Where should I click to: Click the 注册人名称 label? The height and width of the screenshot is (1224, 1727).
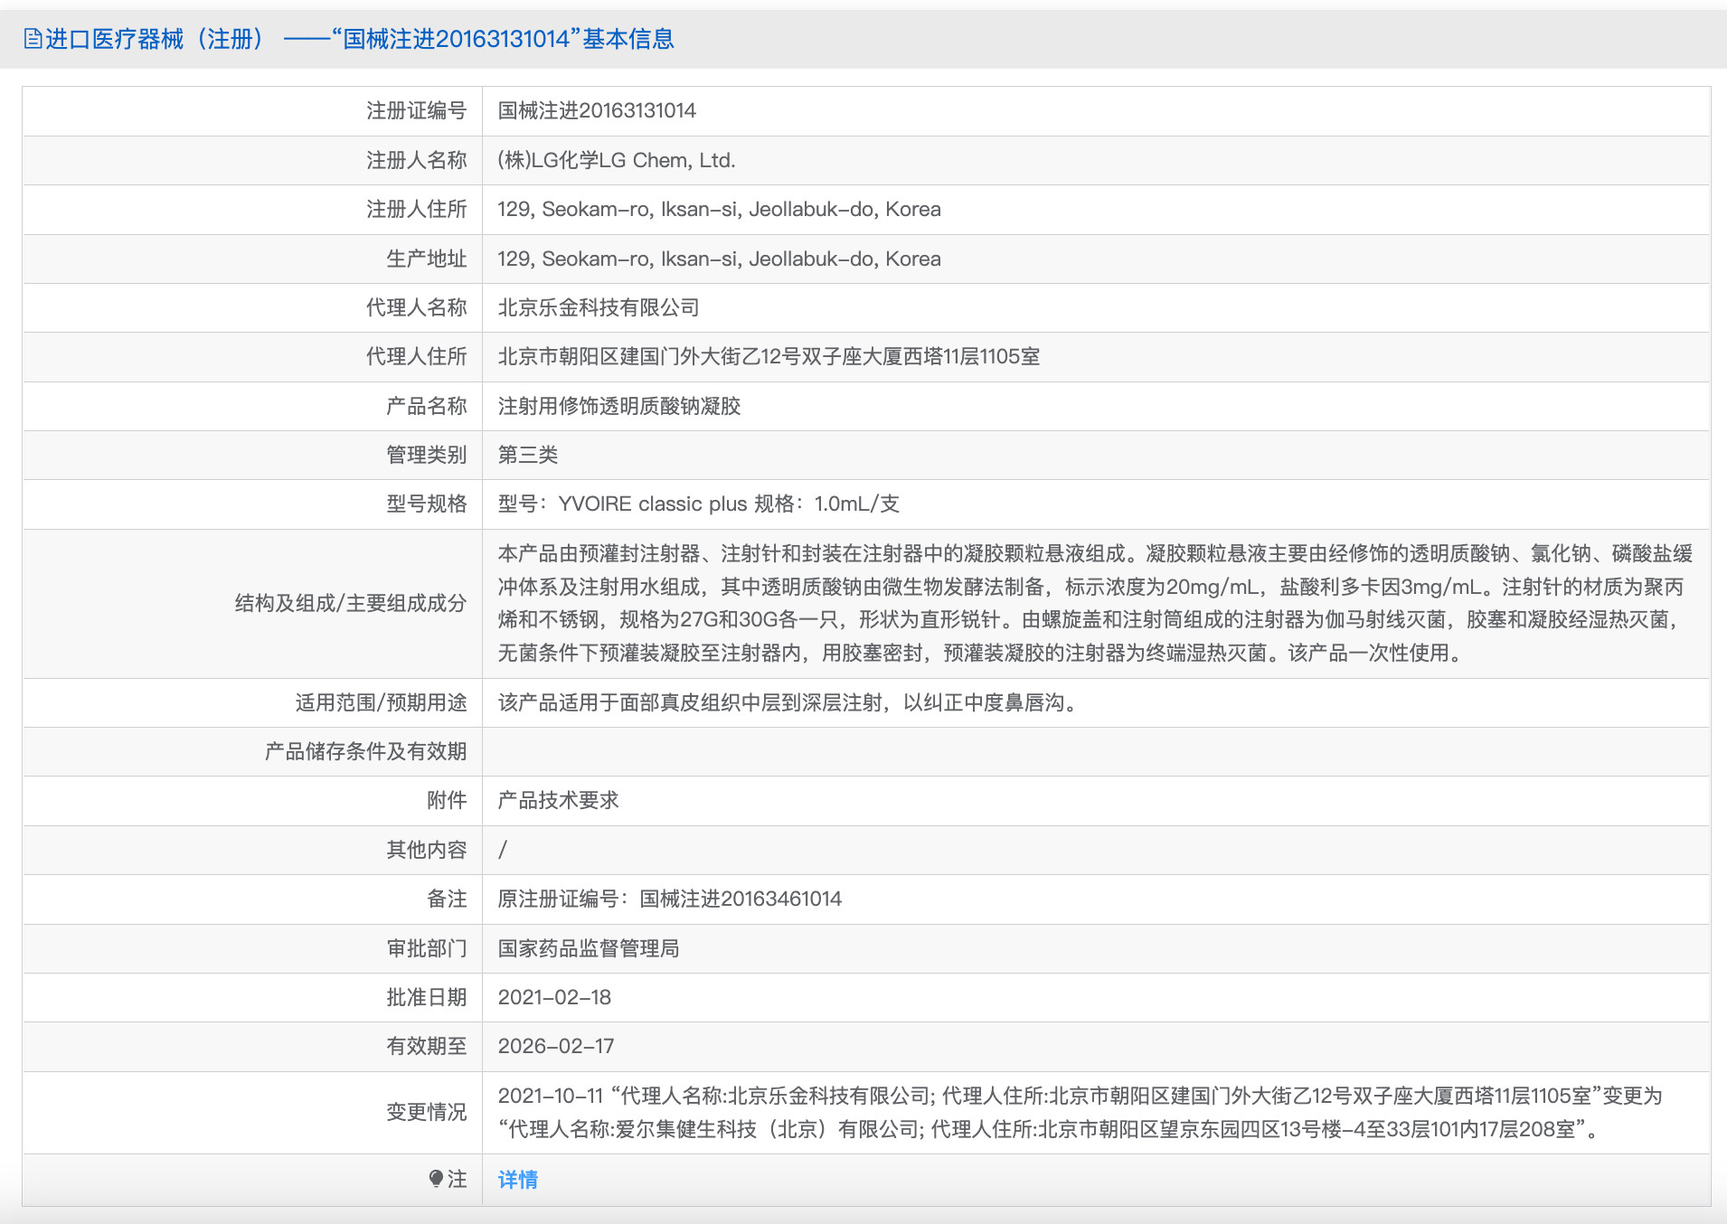(x=417, y=160)
